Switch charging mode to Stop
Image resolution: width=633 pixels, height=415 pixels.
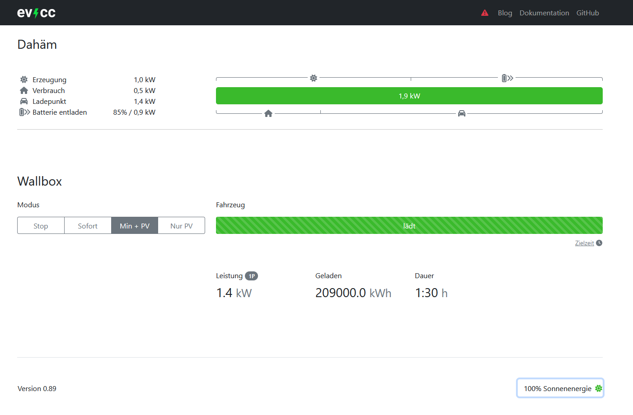40,225
